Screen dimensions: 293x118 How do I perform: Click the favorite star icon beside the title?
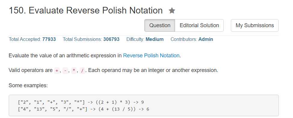click(172, 10)
